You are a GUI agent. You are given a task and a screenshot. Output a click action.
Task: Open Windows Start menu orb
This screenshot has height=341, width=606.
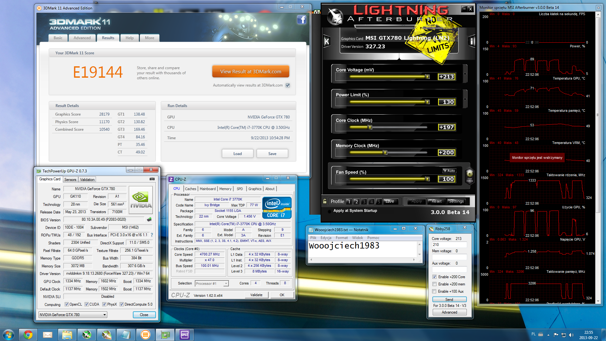point(9,335)
